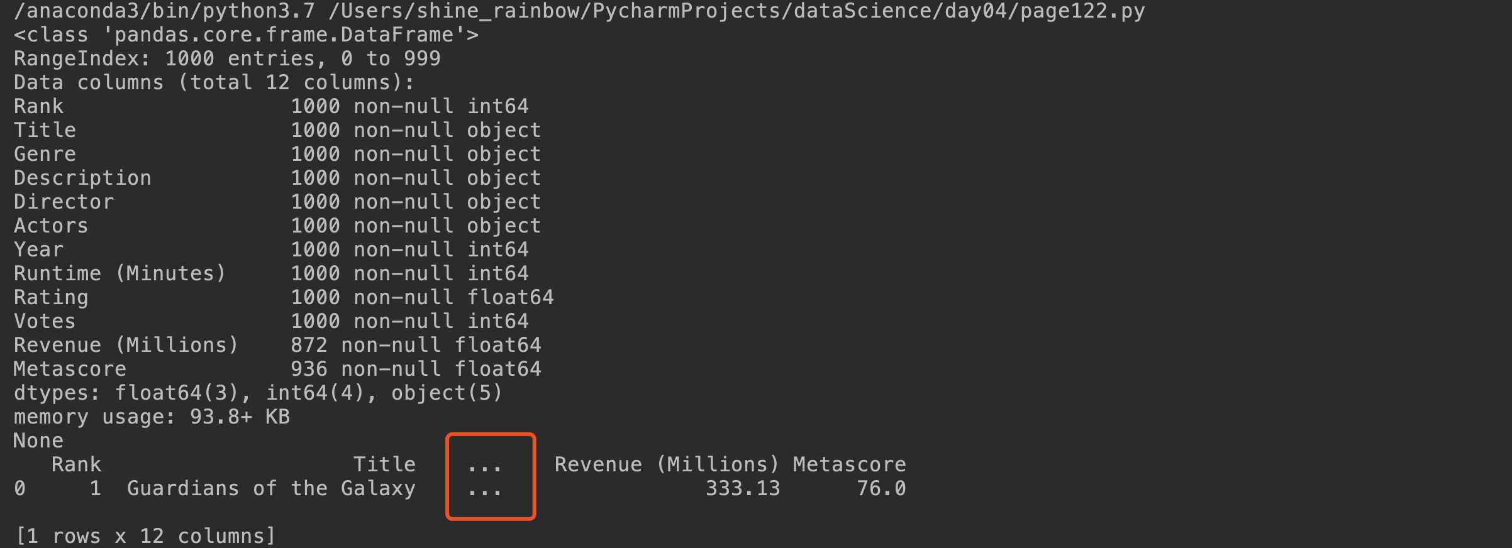Screen dimensions: 1512x548
Task: Select the Description column info row
Action: (x=277, y=178)
